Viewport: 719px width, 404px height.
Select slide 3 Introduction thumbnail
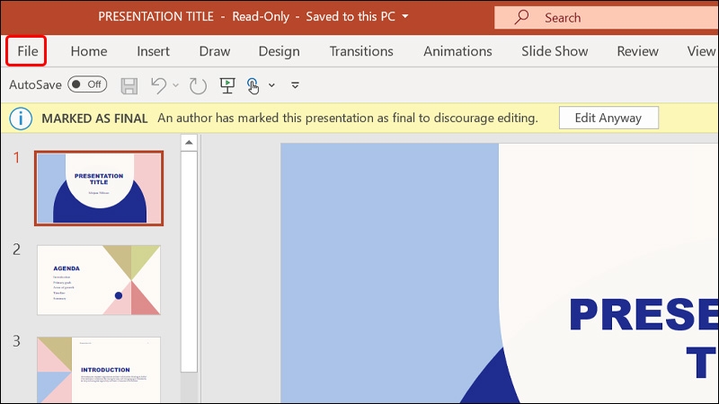tap(99, 370)
